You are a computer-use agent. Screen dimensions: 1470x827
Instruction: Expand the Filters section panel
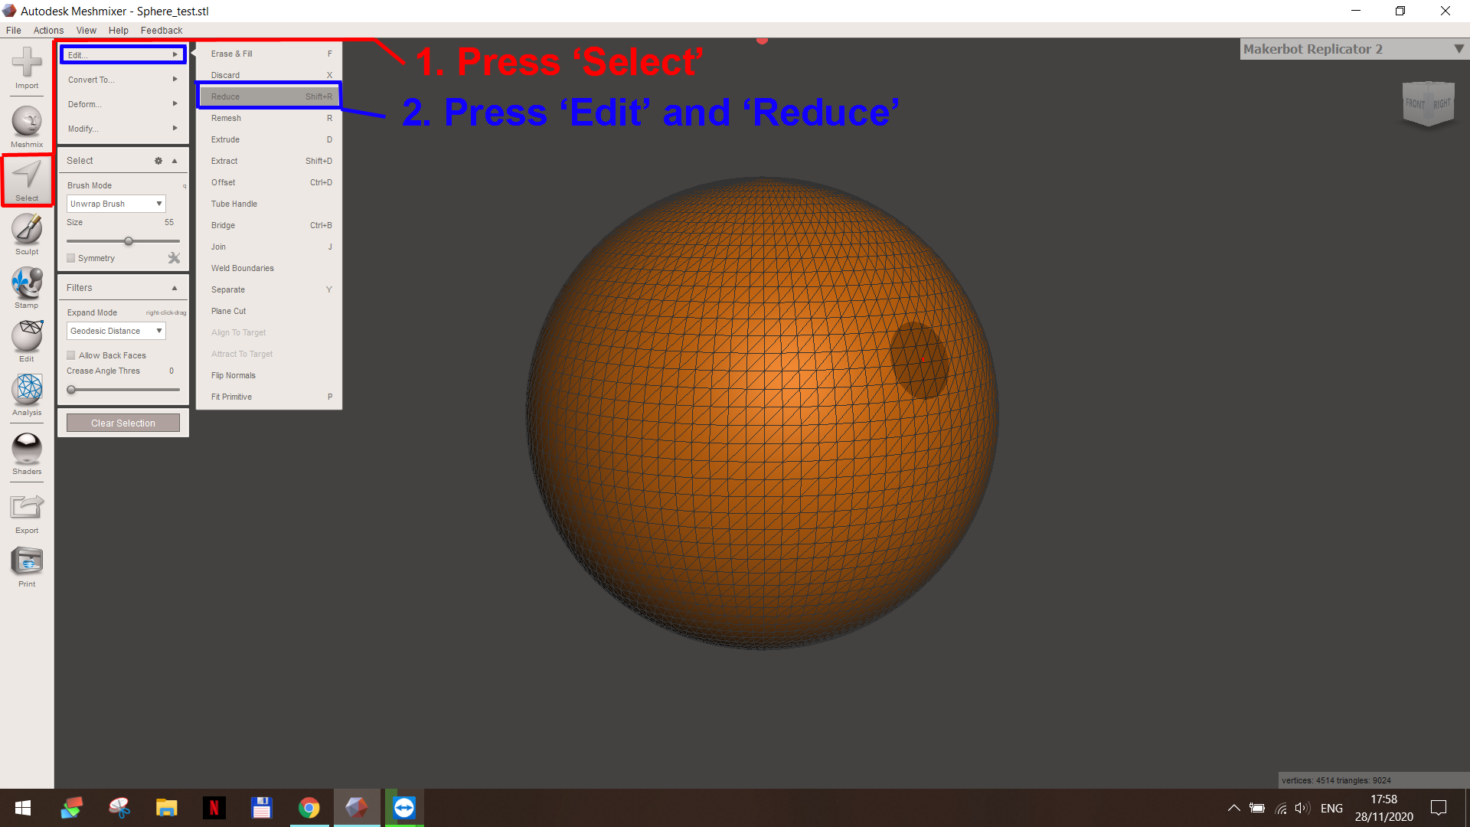coord(174,287)
